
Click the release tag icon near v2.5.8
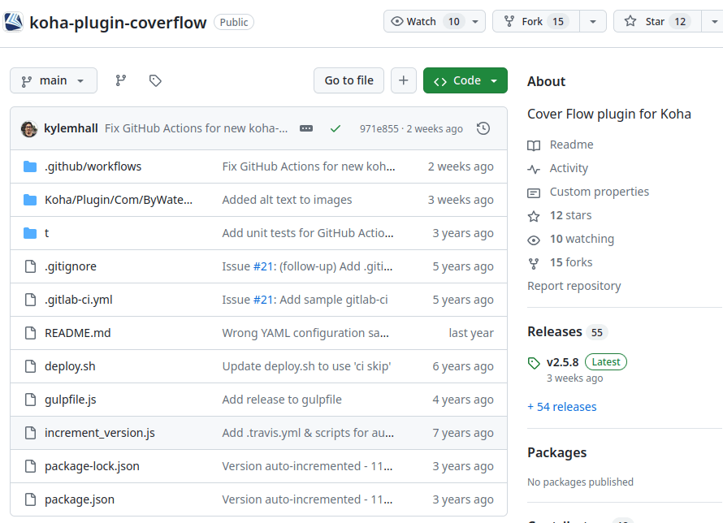pos(534,363)
